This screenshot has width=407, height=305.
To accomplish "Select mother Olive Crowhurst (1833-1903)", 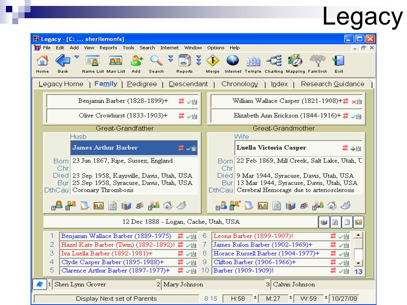I will pos(123,116).
